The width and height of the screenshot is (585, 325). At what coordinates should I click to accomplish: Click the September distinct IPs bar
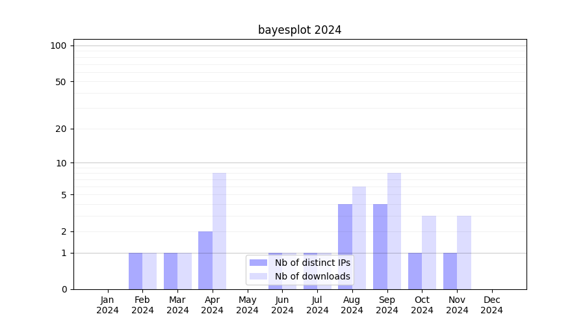coord(380,246)
